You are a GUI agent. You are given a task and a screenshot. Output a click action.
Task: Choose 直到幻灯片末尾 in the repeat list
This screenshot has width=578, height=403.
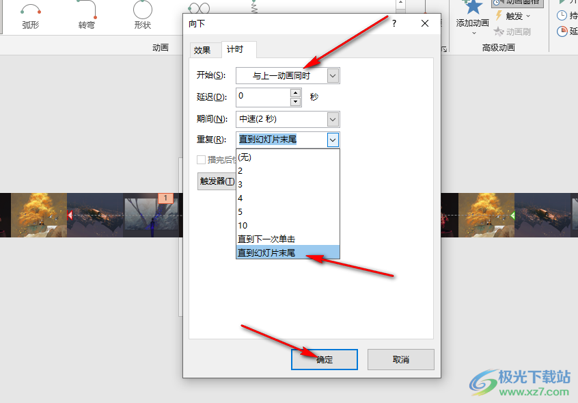point(288,252)
